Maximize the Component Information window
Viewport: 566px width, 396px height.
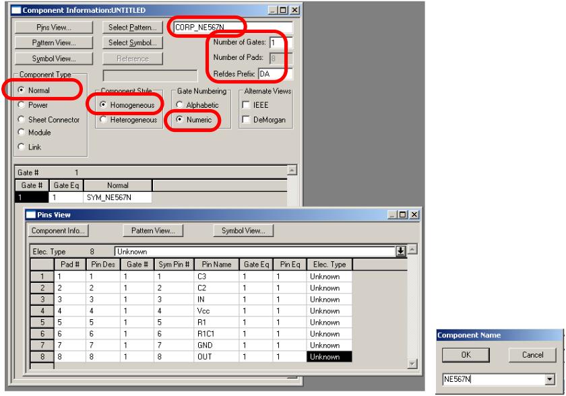[x=284, y=11]
